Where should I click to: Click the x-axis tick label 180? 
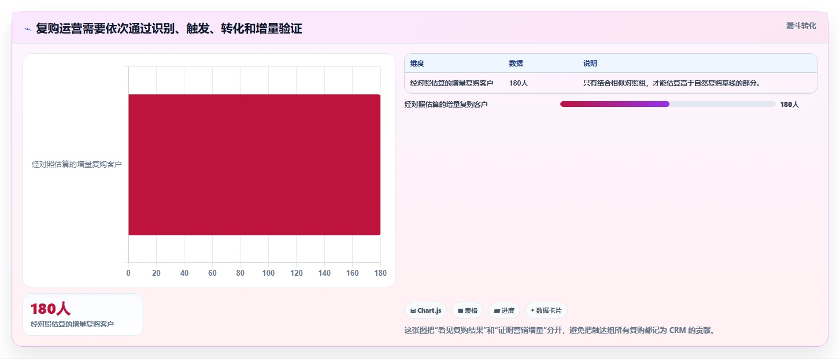coord(380,273)
